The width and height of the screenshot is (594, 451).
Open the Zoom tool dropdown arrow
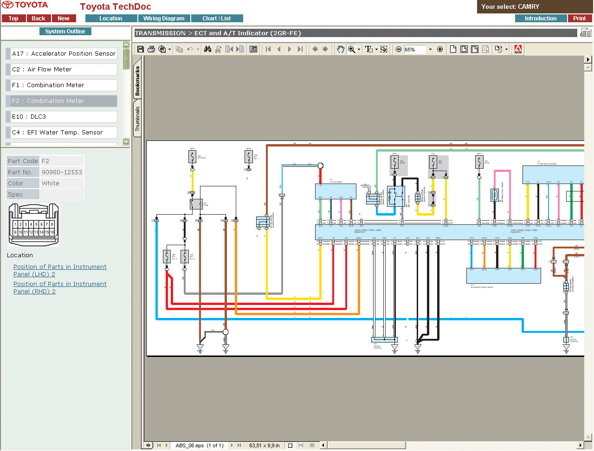coord(359,49)
